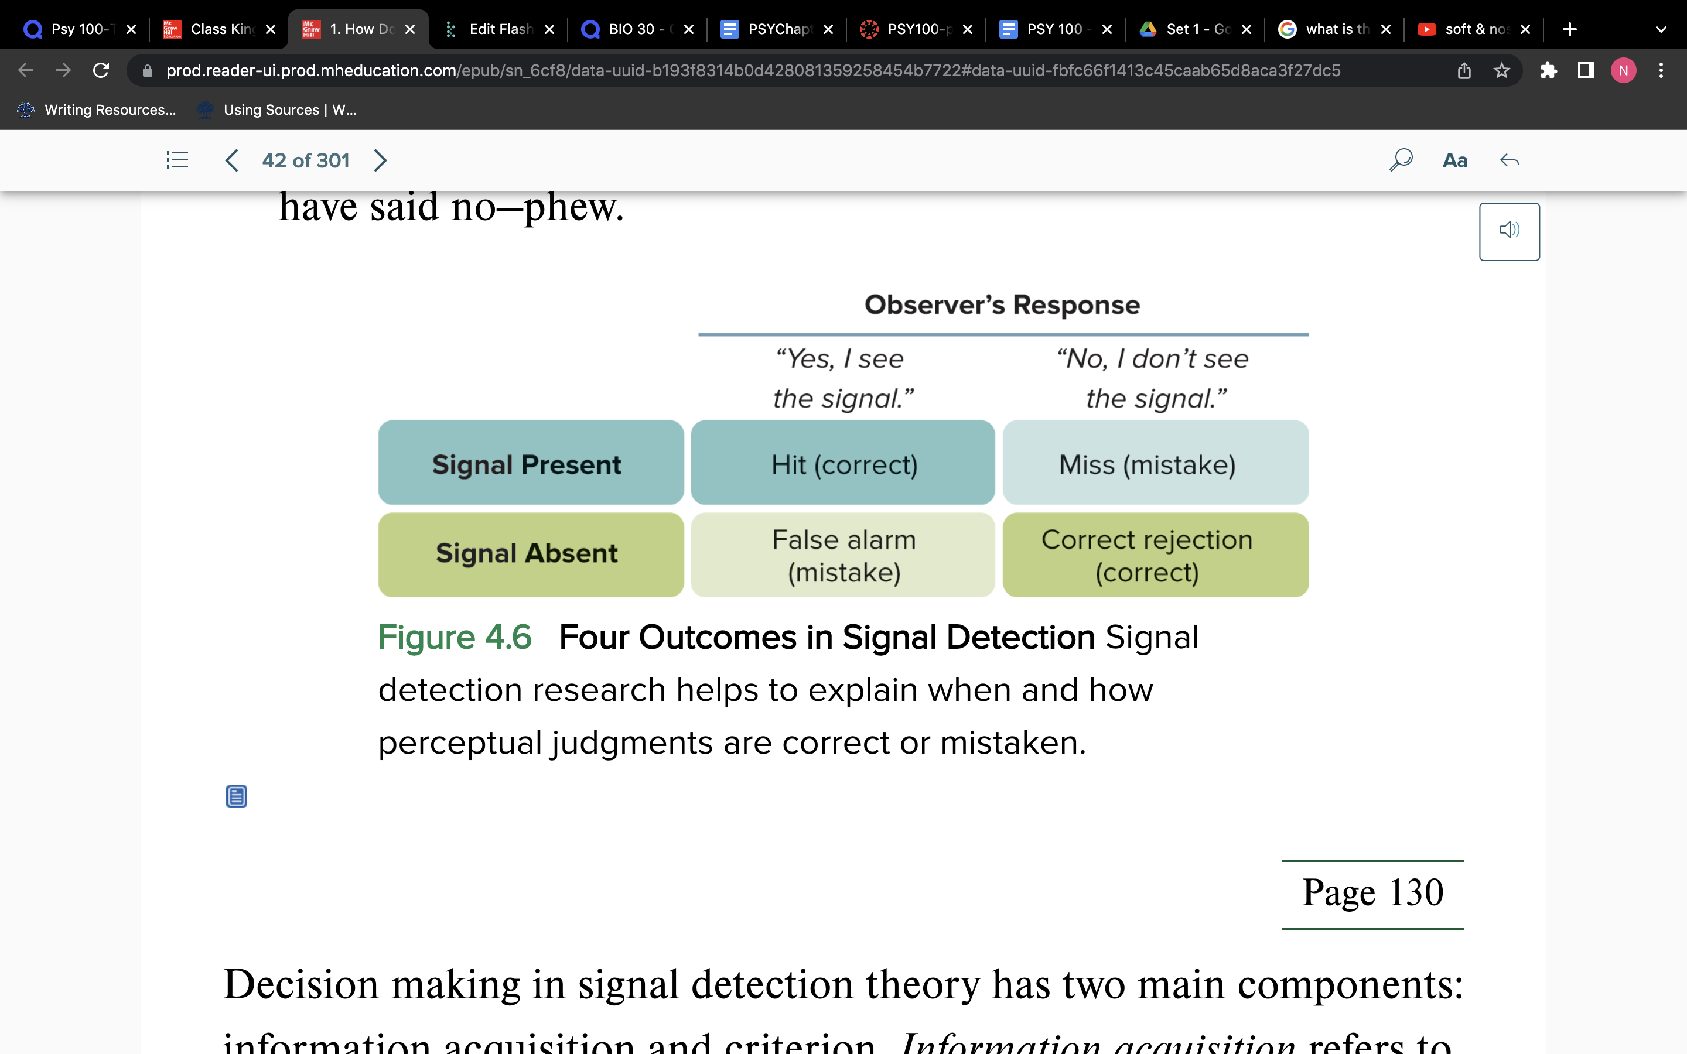Click the bookmark/star icon in browser toolbar

click(1500, 70)
